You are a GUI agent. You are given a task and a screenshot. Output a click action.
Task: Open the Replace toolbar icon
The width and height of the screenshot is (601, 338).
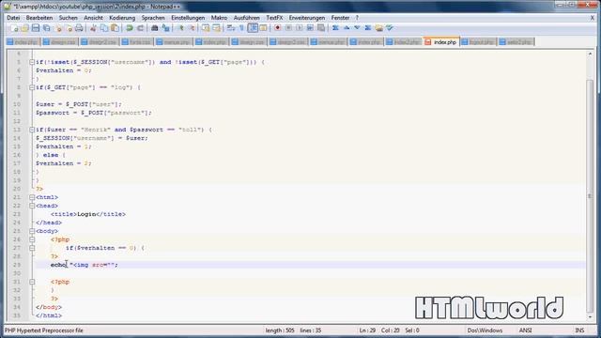tap(165, 28)
